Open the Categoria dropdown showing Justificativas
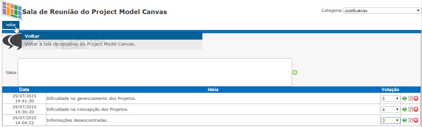The image size is (422, 127). coord(382,11)
